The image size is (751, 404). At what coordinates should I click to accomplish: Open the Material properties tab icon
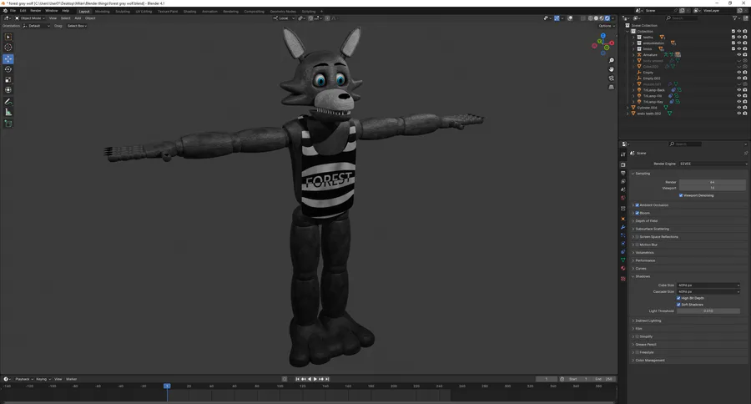point(623,269)
